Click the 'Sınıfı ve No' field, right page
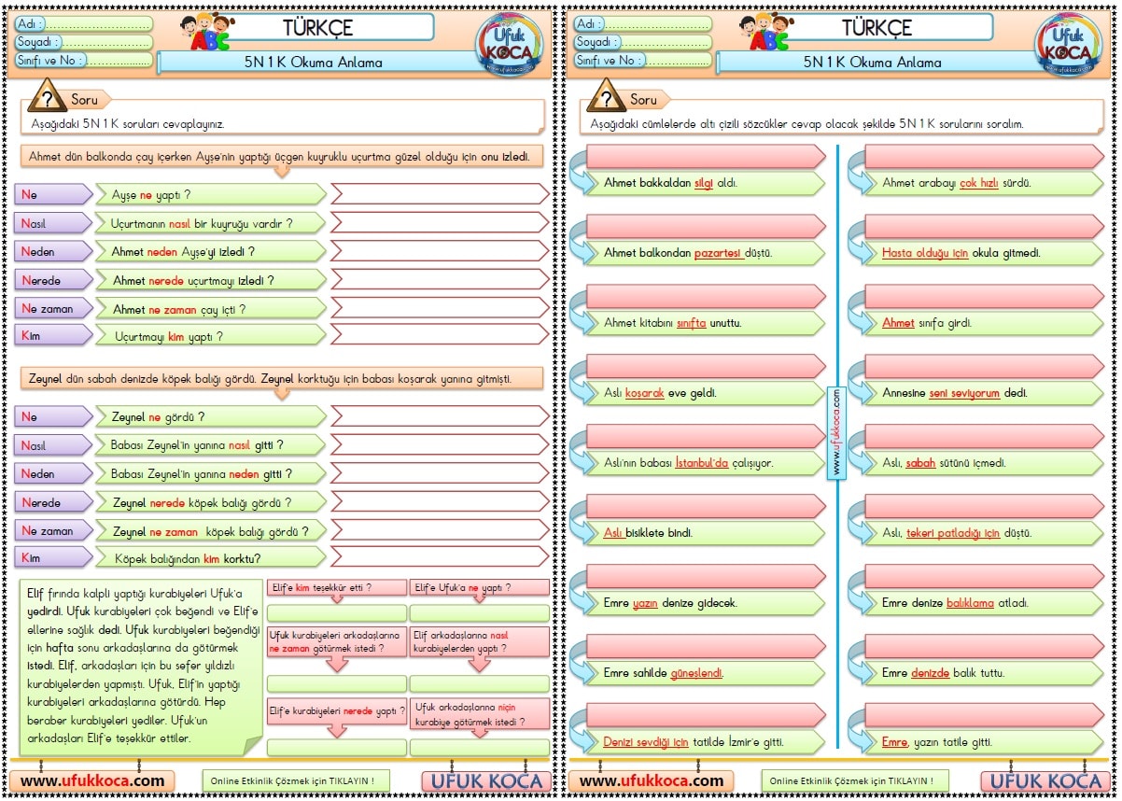Viewport: 1122px width, 801px height. tap(642, 61)
